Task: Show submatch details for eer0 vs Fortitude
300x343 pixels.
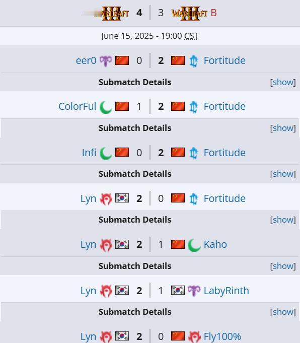Action: (x=283, y=82)
